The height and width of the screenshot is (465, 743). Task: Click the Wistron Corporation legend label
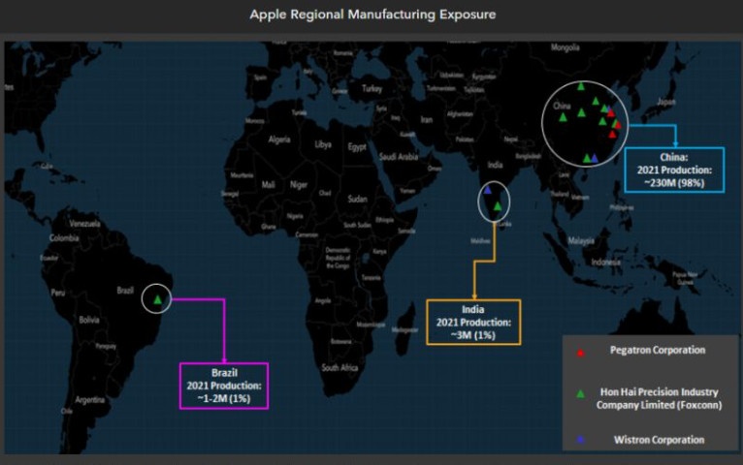click(659, 440)
